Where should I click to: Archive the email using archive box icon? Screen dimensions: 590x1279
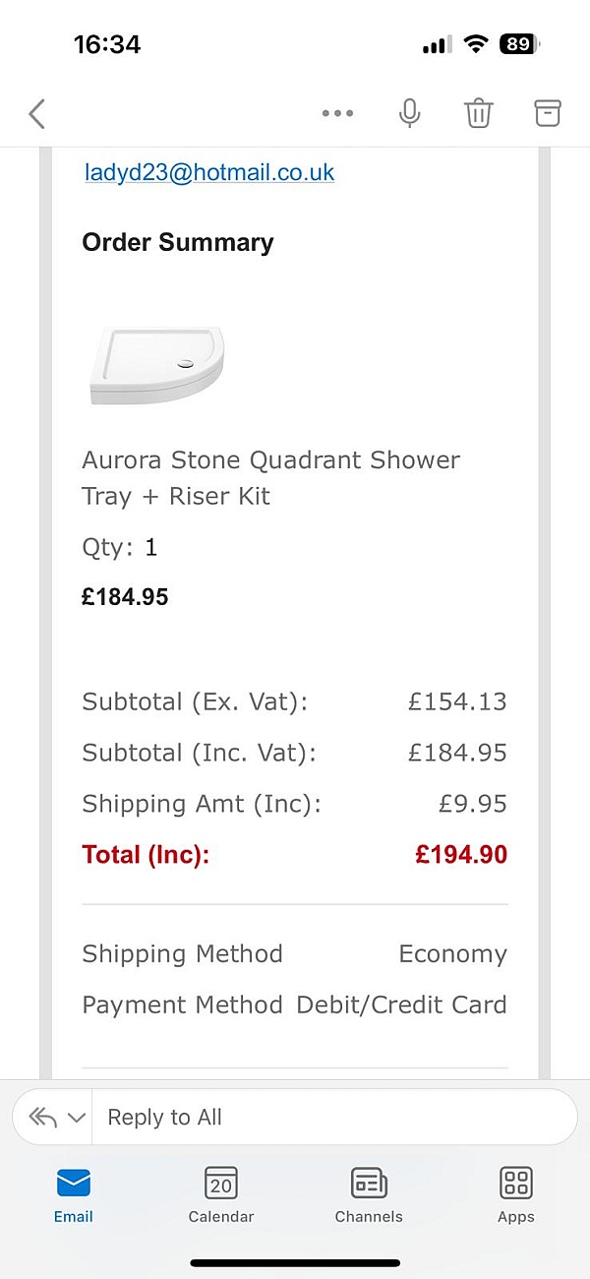pos(547,113)
